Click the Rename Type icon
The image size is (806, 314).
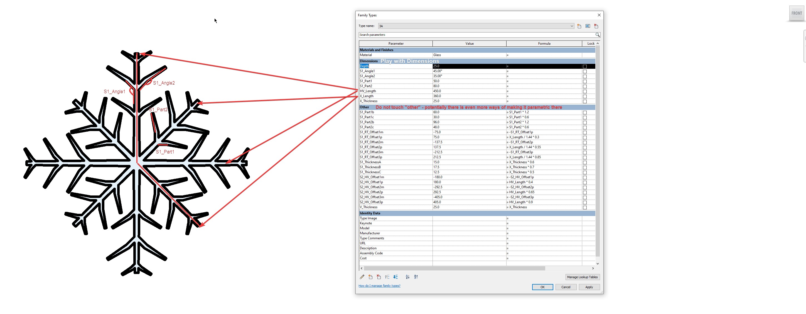point(588,26)
